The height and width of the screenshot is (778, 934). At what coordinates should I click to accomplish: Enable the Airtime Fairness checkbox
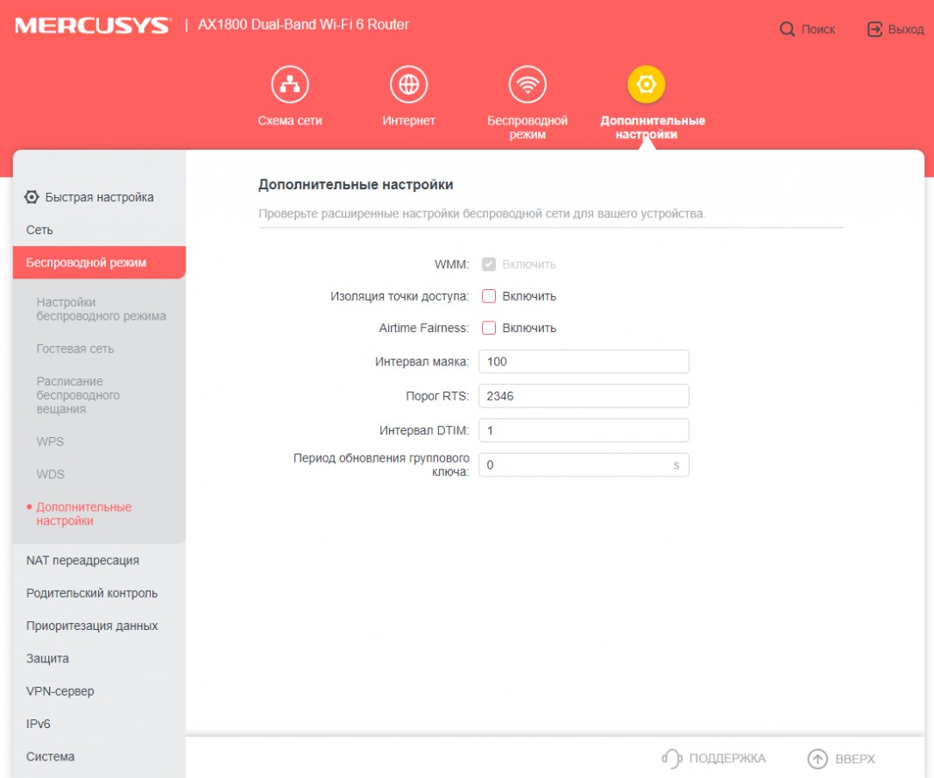pos(489,329)
